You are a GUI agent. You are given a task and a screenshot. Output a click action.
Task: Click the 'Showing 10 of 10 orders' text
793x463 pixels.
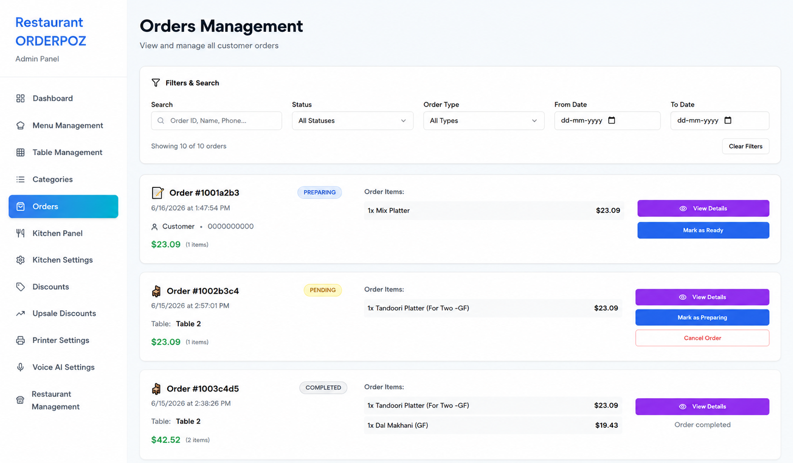(188, 146)
